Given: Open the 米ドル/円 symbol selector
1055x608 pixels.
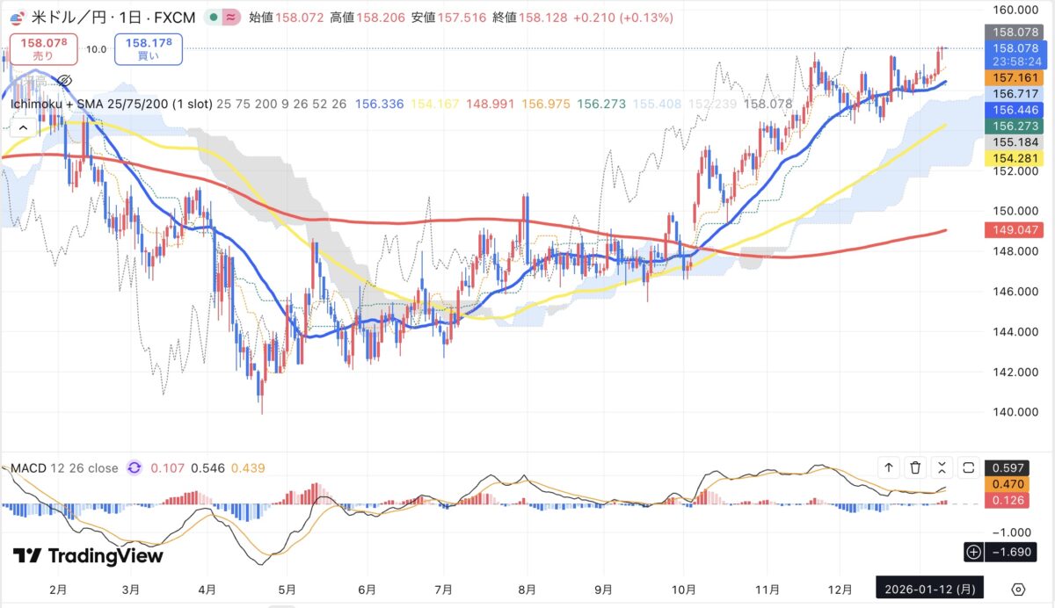Looking at the screenshot, I should coord(69,17).
